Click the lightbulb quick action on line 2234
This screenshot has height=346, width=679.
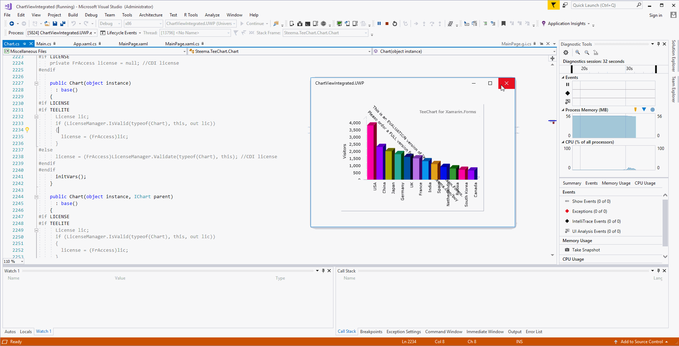[x=27, y=130]
